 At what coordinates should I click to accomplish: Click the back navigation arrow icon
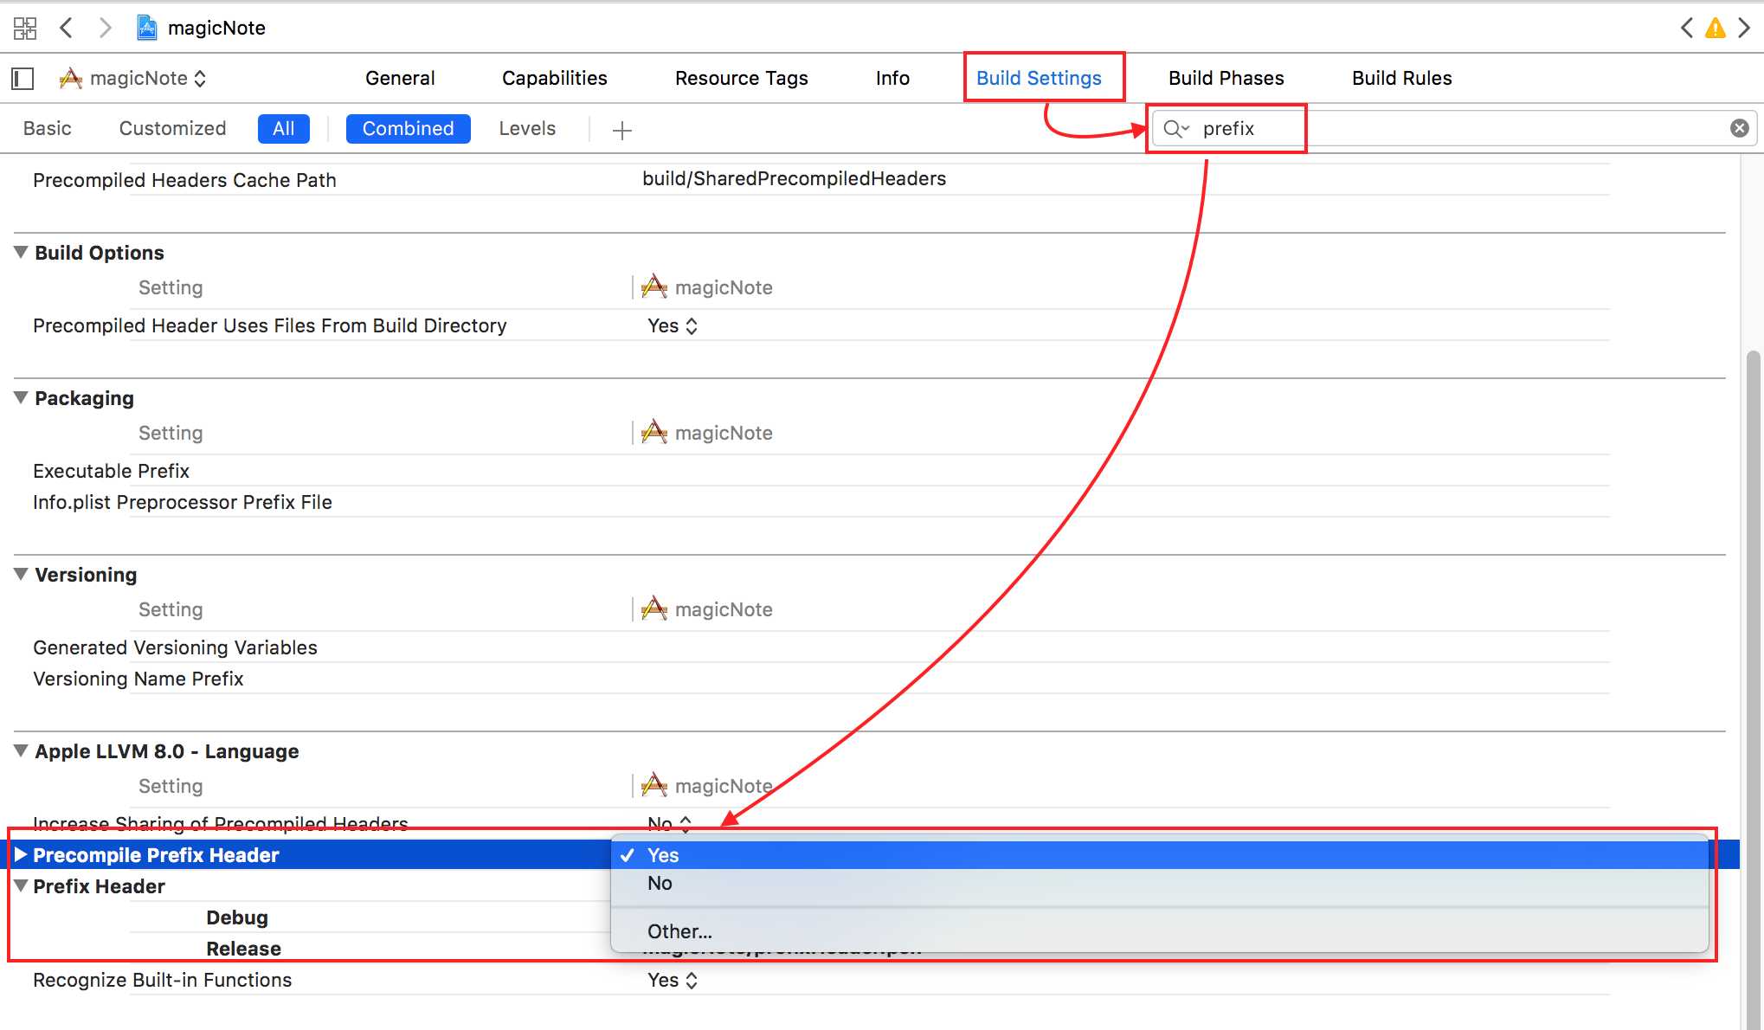coord(65,27)
